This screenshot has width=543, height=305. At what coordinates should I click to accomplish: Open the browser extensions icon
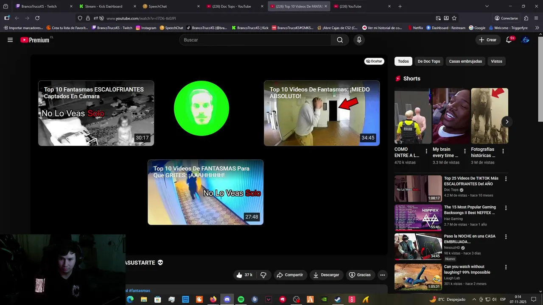(526, 18)
